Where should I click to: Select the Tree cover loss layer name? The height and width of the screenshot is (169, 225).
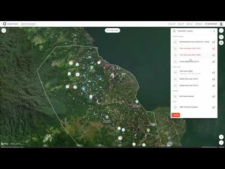pyautogui.click(x=190, y=55)
